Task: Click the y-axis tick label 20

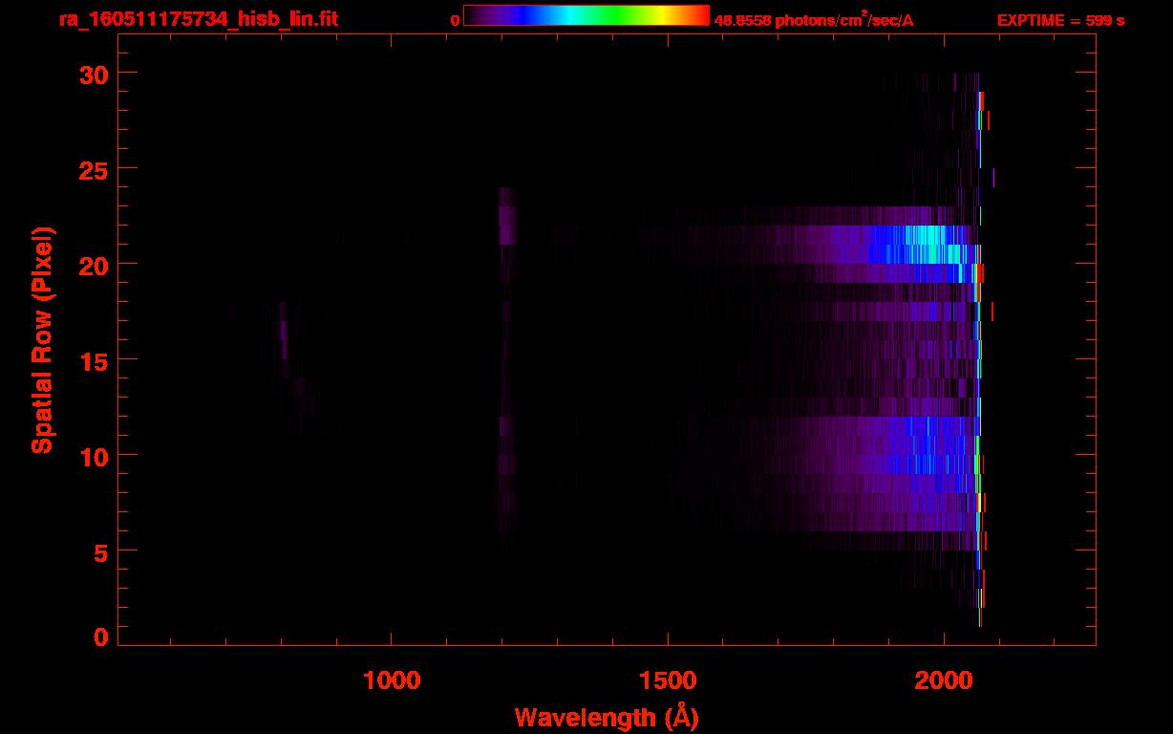Action: pyautogui.click(x=95, y=265)
